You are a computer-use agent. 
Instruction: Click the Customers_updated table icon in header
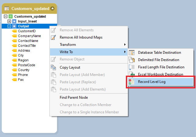pos(6,9)
